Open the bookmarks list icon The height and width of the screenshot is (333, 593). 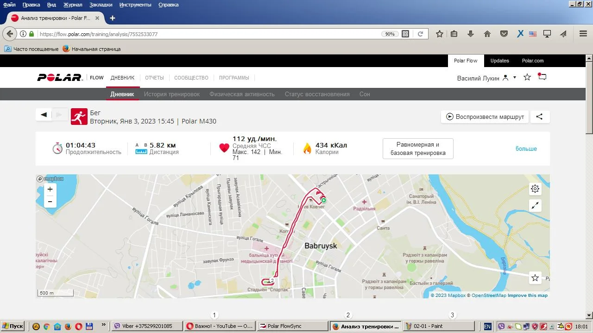[454, 34]
